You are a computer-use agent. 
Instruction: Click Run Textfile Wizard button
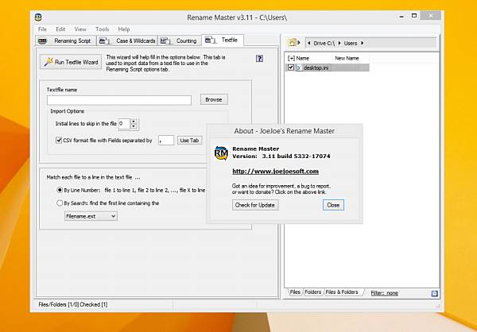point(71,62)
